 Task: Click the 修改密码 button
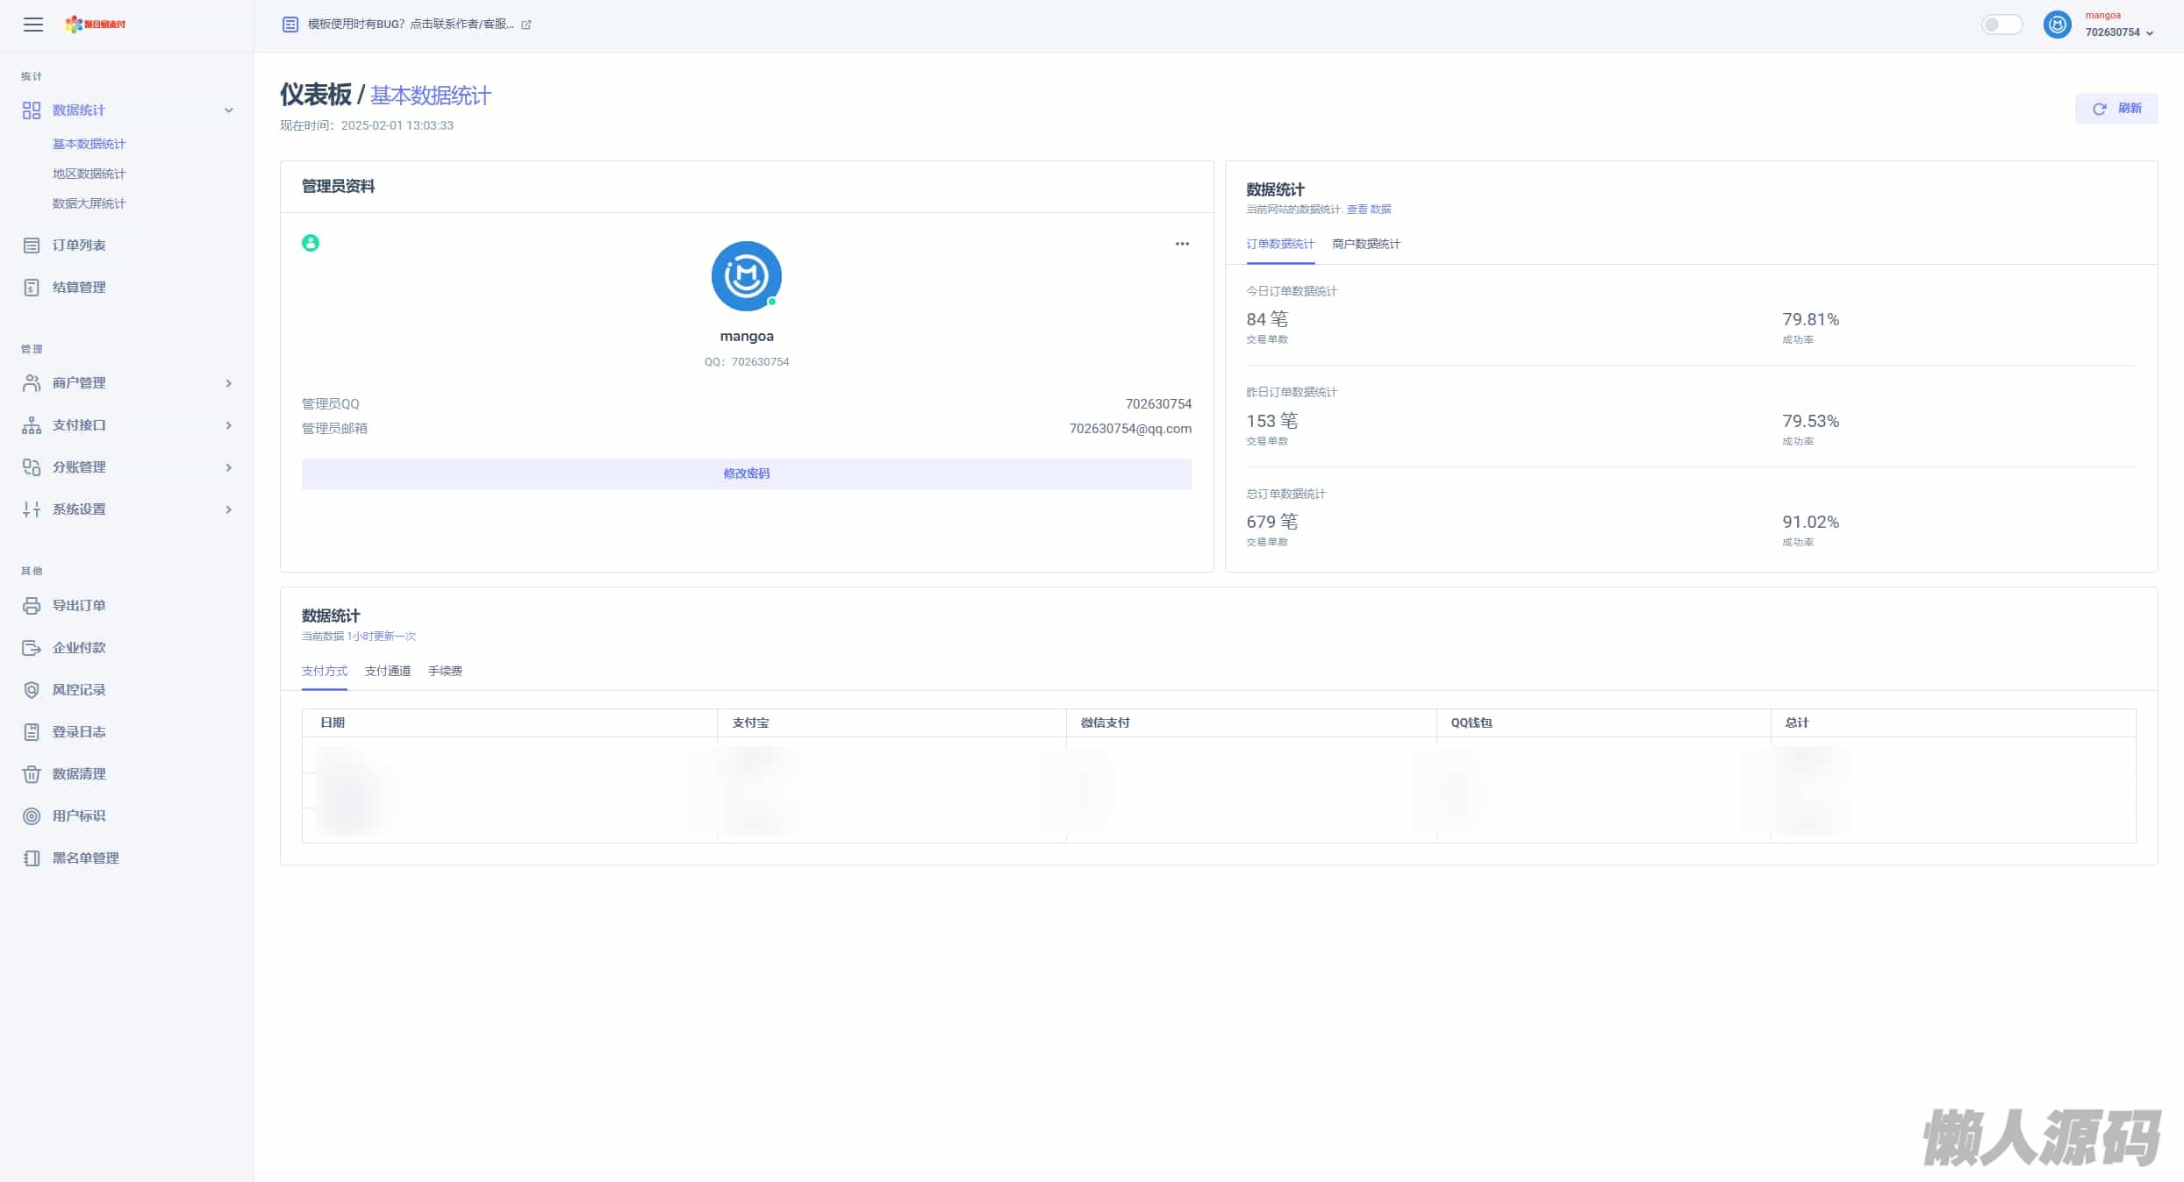pyautogui.click(x=746, y=474)
